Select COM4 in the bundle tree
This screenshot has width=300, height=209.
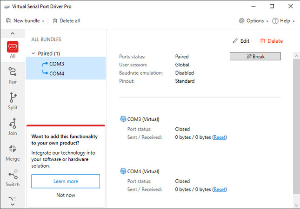click(57, 73)
